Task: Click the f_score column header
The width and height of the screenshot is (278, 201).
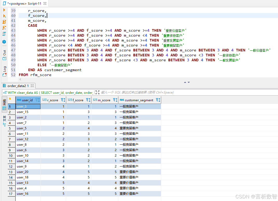Action: [x=79, y=100]
